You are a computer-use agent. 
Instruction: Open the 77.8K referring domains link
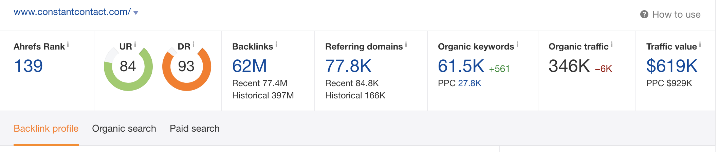348,66
